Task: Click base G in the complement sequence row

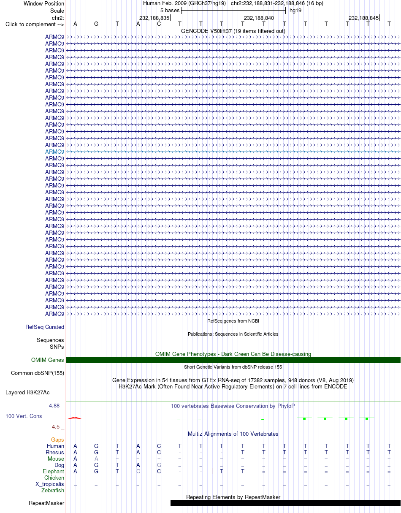Action: pos(96,24)
